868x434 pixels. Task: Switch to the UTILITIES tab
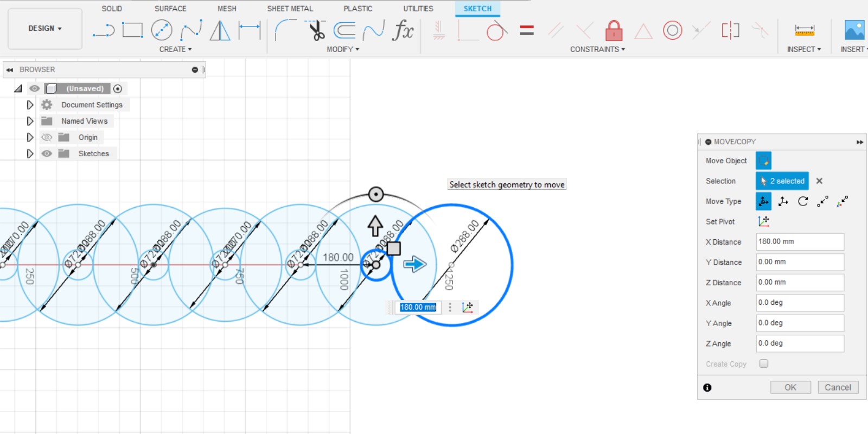[418, 9]
